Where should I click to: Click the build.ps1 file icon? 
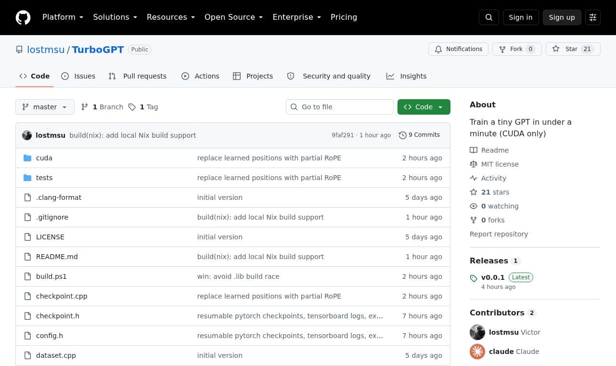tap(27, 276)
